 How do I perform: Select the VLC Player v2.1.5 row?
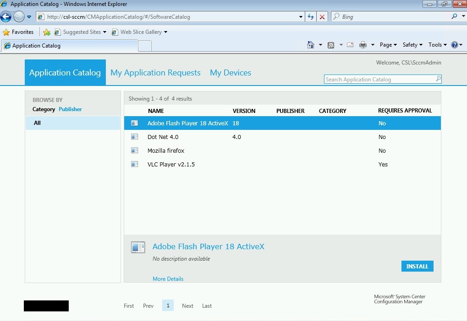click(x=171, y=165)
